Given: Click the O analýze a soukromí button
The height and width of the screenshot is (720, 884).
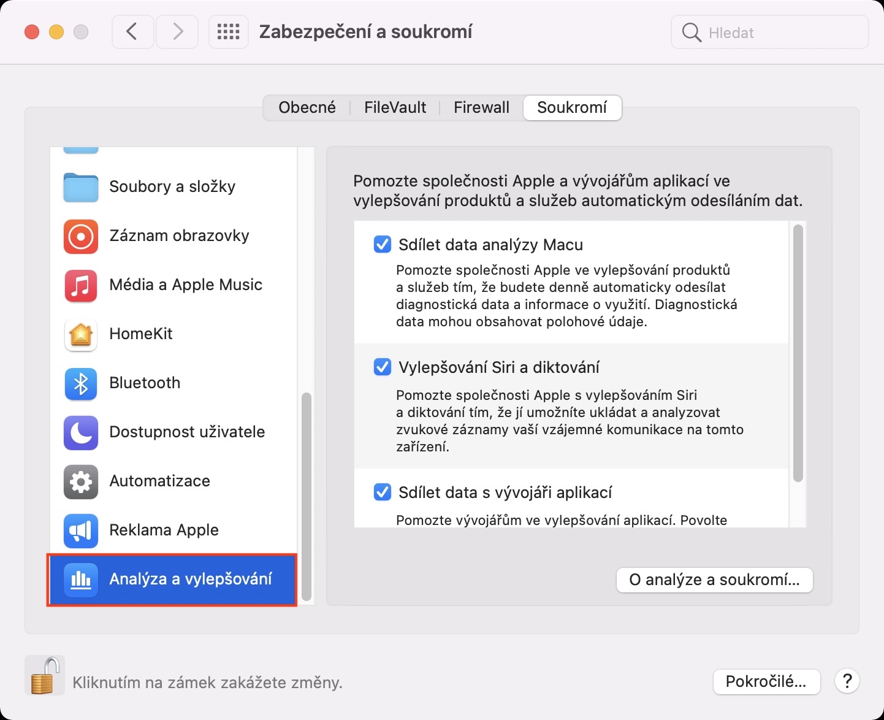Looking at the screenshot, I should coord(714,580).
